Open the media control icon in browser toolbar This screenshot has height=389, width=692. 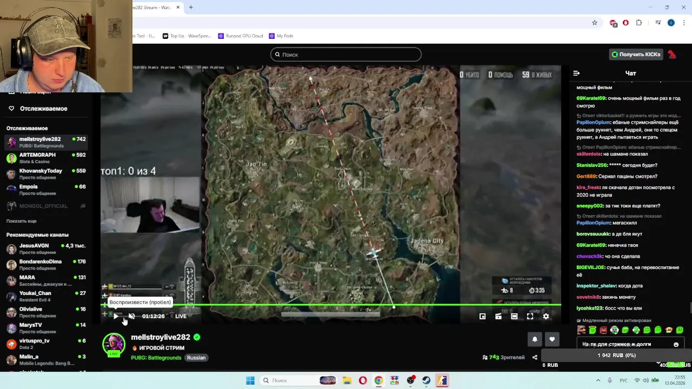tap(658, 23)
